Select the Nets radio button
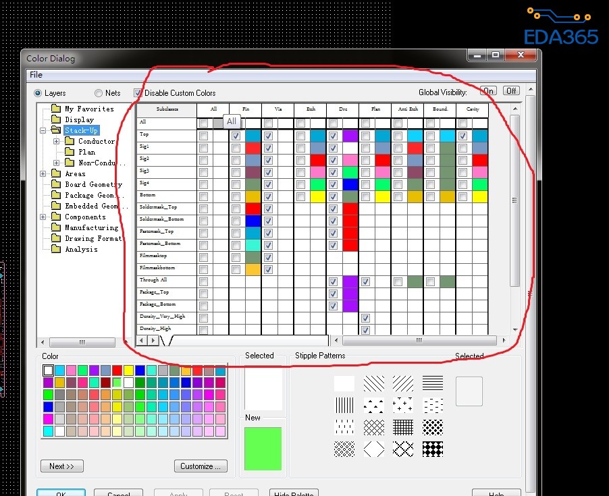The height and width of the screenshot is (496, 609). click(99, 93)
